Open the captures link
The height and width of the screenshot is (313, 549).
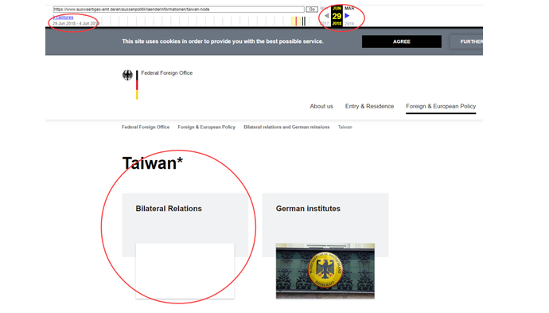63,18
